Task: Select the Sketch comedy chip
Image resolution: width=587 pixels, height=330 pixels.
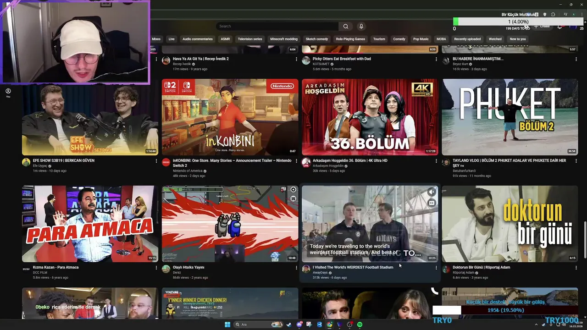Action: pos(317,39)
